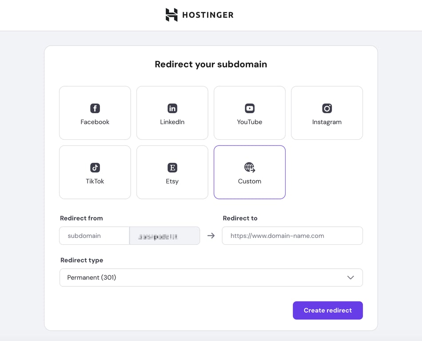Click the Hostinger logo

point(170,15)
